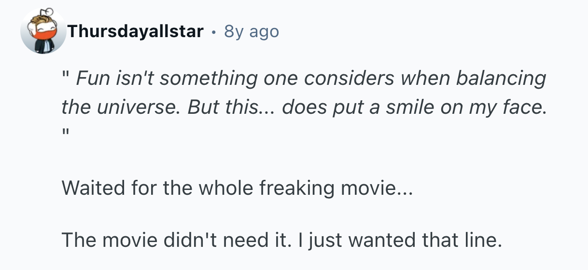
Task: Open the Thursdayallstar username profile link
Action: [135, 32]
